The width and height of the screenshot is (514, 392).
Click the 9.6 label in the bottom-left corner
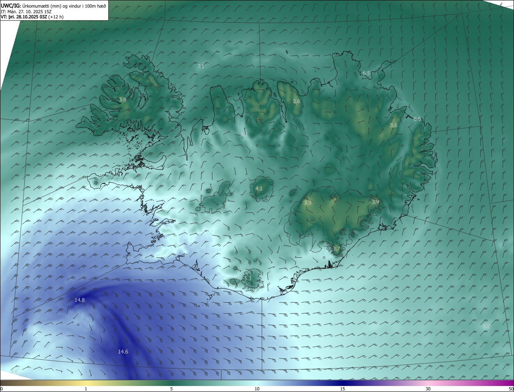[14, 372]
